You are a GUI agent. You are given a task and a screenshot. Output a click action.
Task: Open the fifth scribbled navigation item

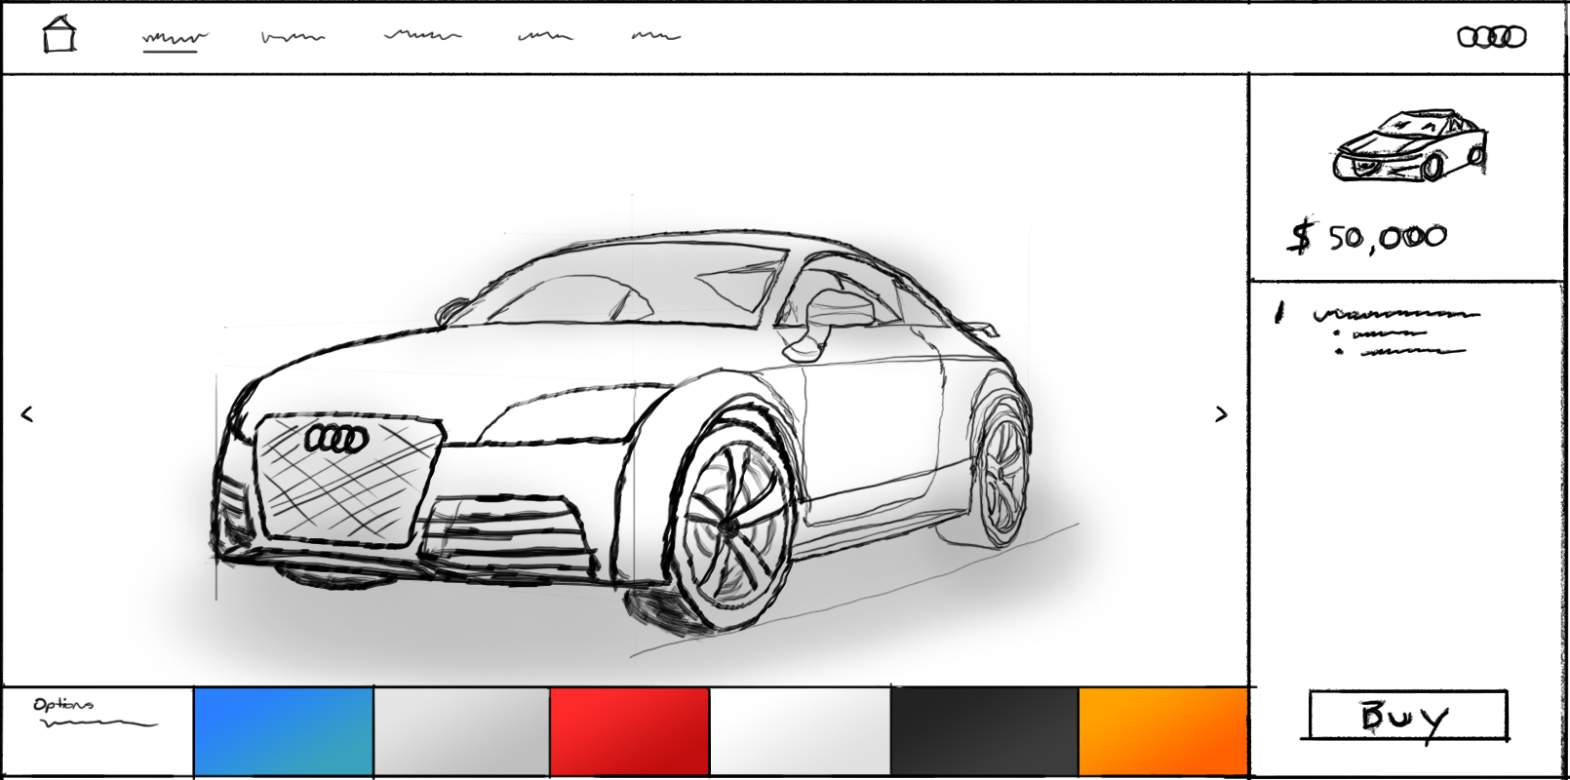tap(655, 36)
